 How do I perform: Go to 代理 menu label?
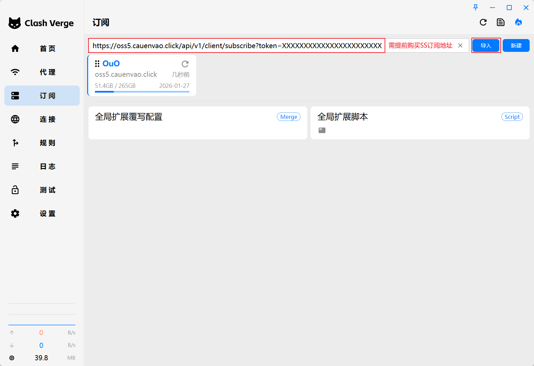point(47,72)
